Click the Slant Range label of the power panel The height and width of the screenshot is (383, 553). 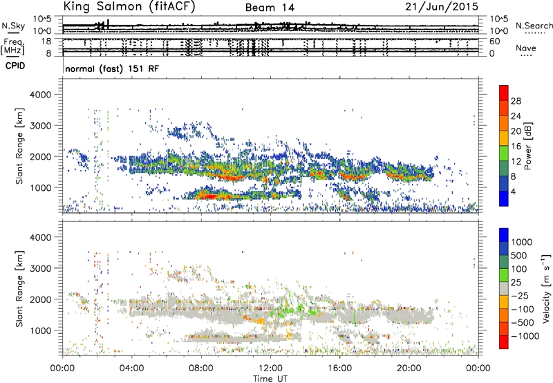coord(19,146)
